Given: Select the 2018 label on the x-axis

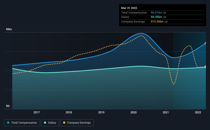Looking at the screenshot, I should (x=69, y=112).
